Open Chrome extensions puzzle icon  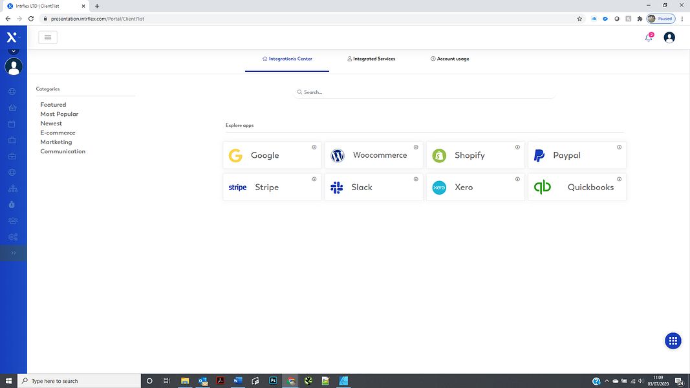coord(640,19)
